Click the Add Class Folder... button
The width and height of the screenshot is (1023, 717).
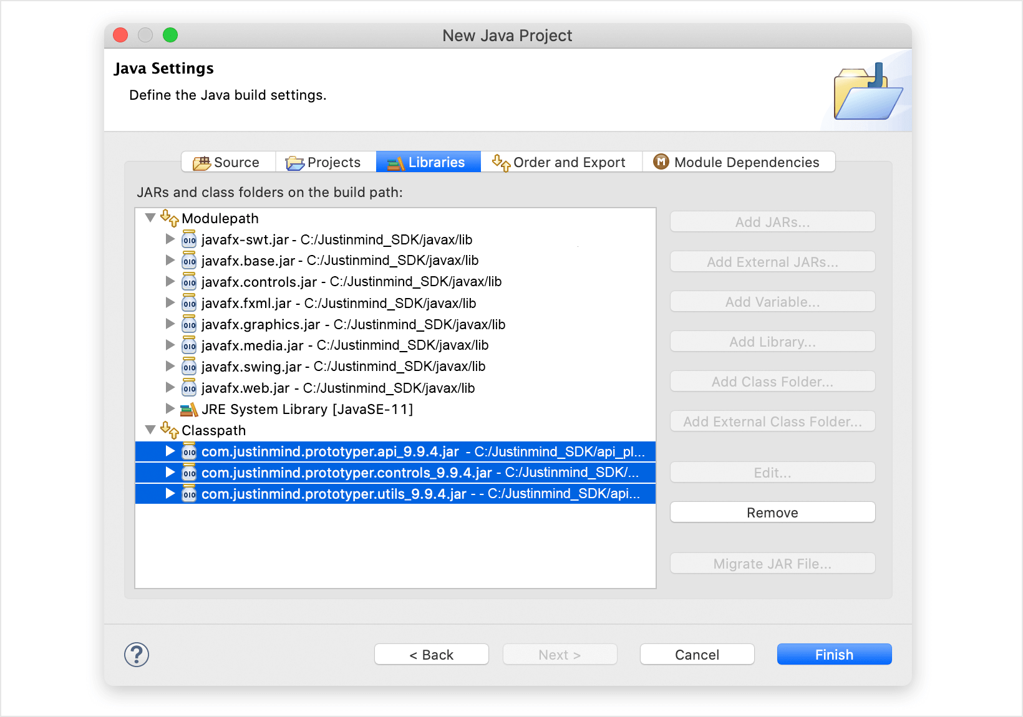click(772, 382)
